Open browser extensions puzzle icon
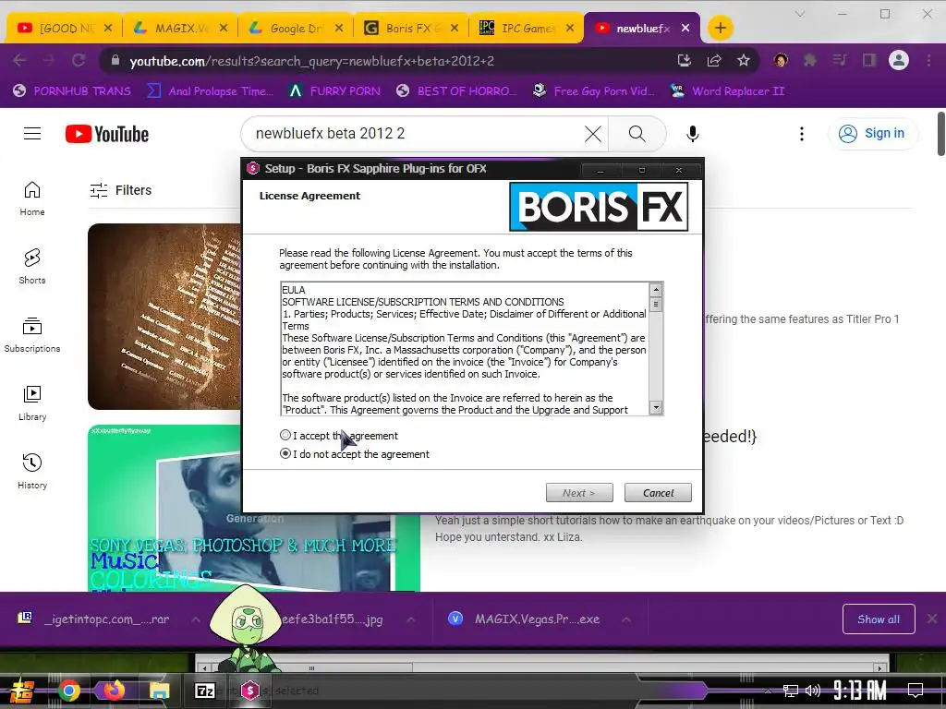 809,60
